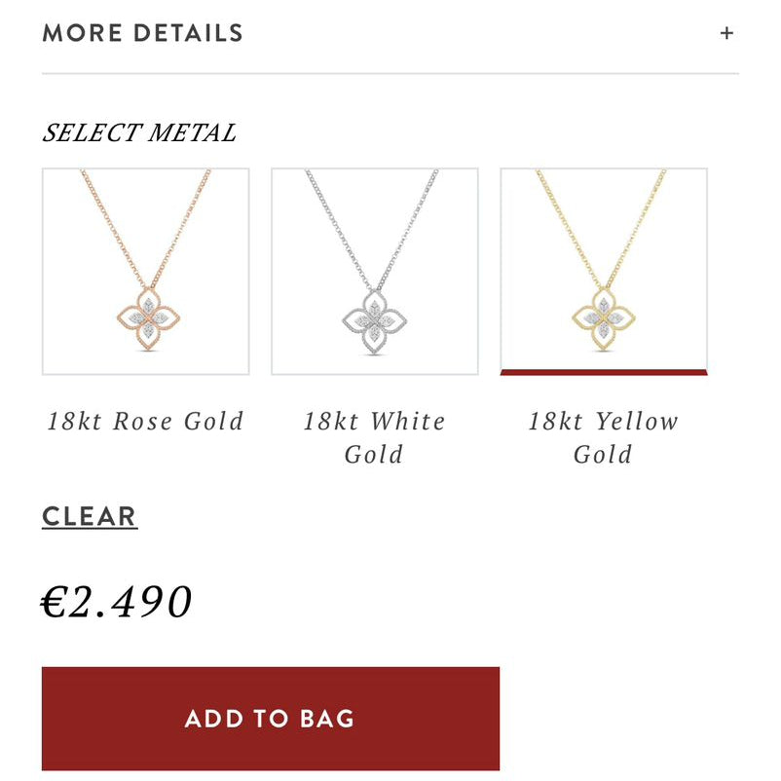This screenshot has width=781, height=781.
Task: Click the €2.490 price text
Action: coord(117,603)
